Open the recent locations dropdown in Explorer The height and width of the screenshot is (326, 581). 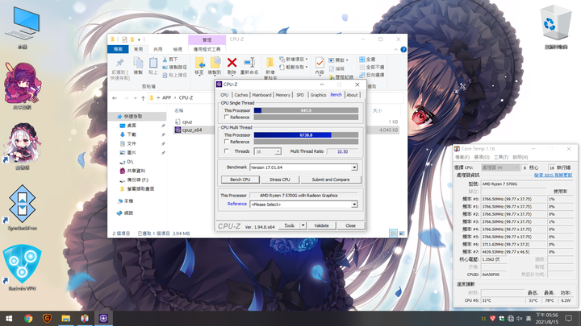[x=135, y=98]
